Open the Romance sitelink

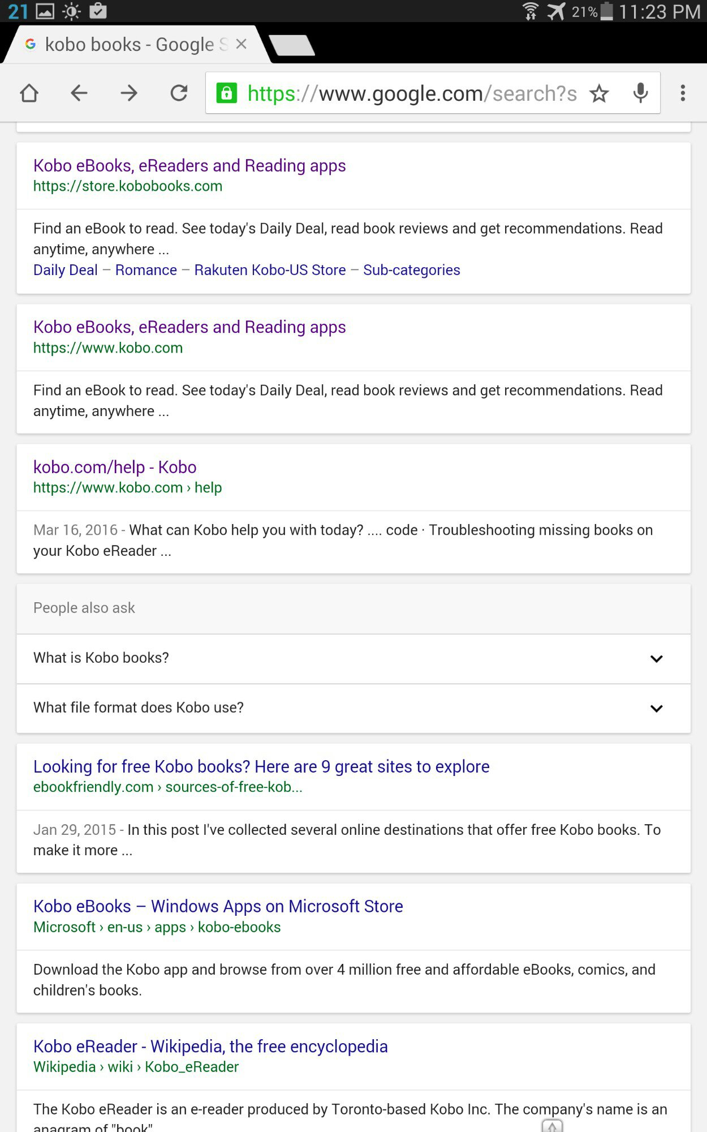click(146, 270)
